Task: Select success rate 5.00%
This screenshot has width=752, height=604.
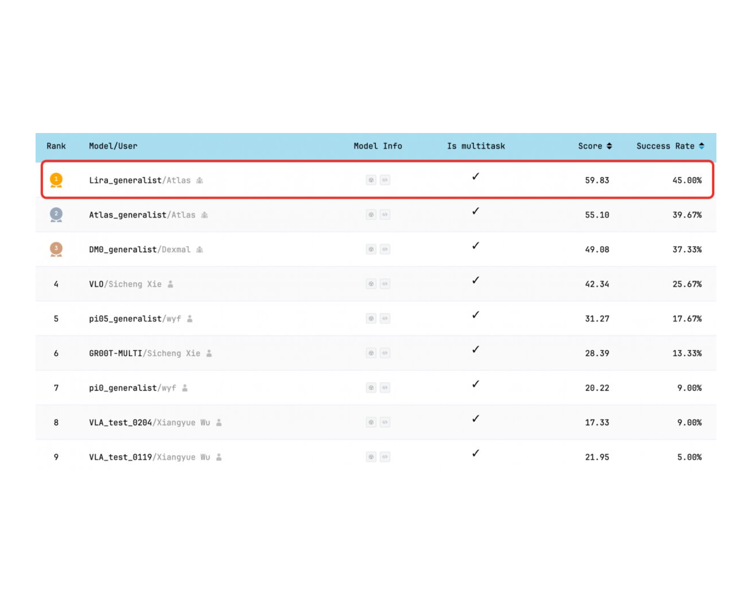Action: [690, 457]
